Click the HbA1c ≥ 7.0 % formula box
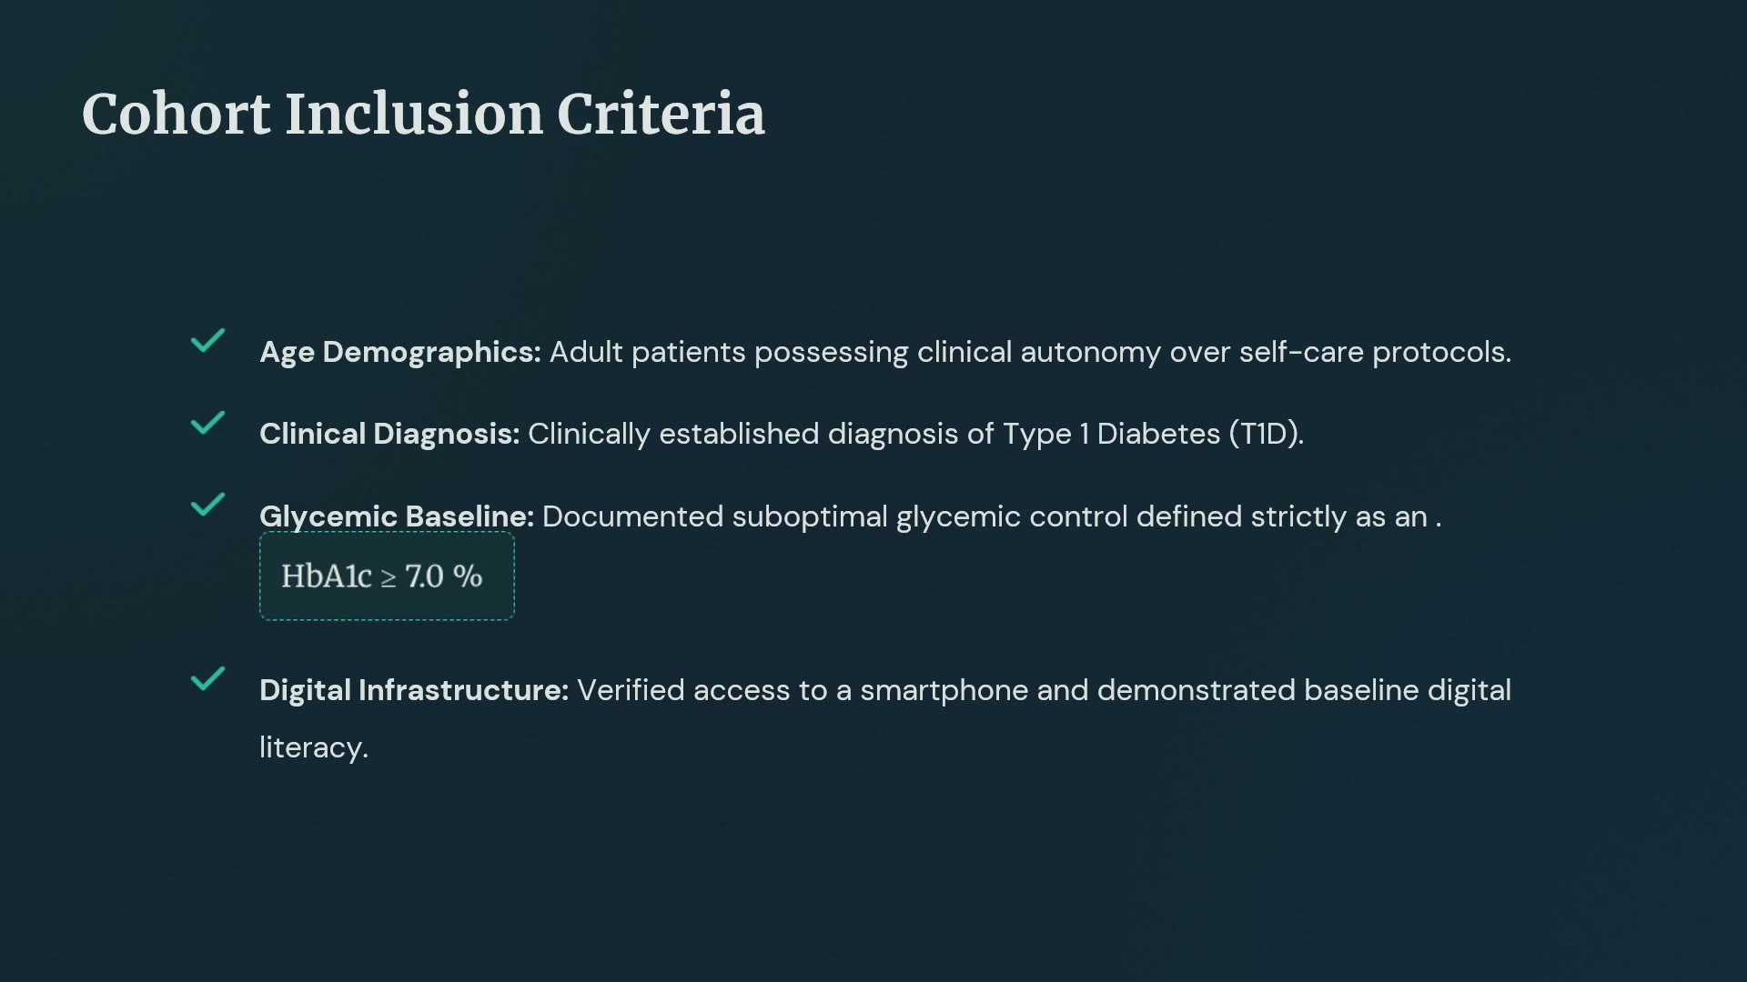Viewport: 1747px width, 982px height. [387, 576]
